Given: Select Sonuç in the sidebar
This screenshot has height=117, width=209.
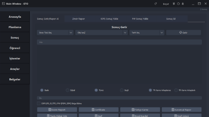Looking at the screenshot, I should [x=15, y=38].
